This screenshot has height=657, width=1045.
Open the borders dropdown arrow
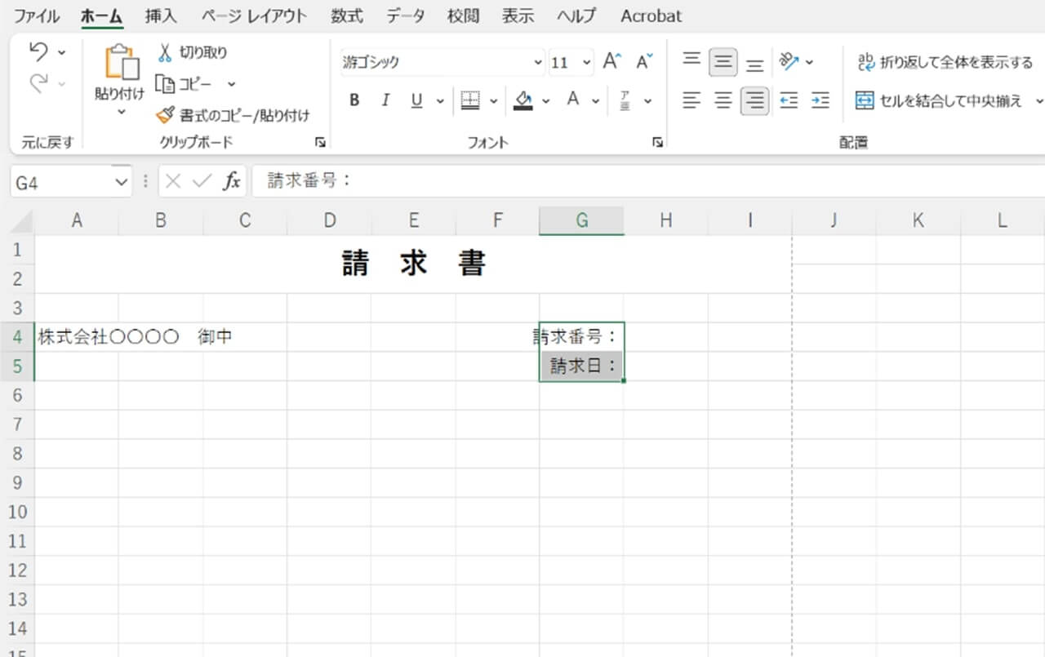click(493, 101)
